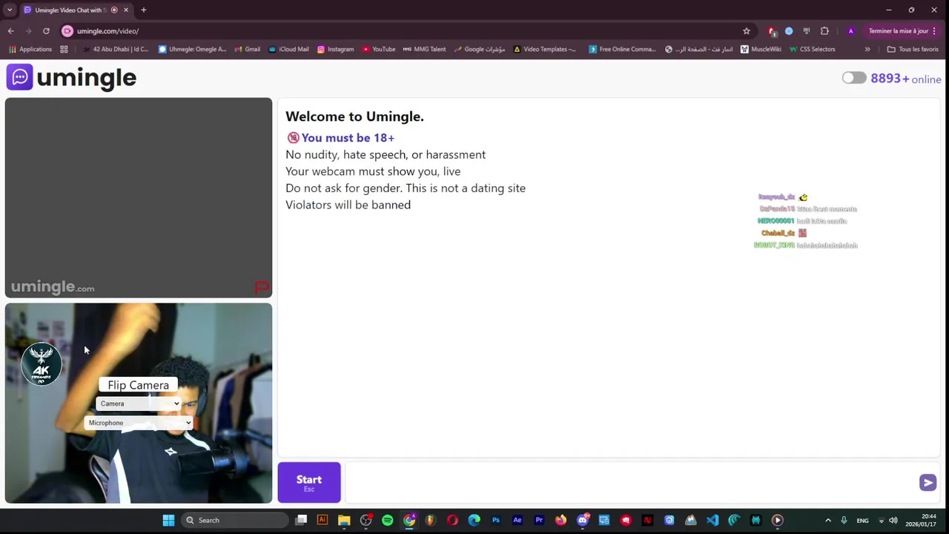Screen dimensions: 949x534
Task: Open the Instagram bookmark
Action: click(x=335, y=49)
